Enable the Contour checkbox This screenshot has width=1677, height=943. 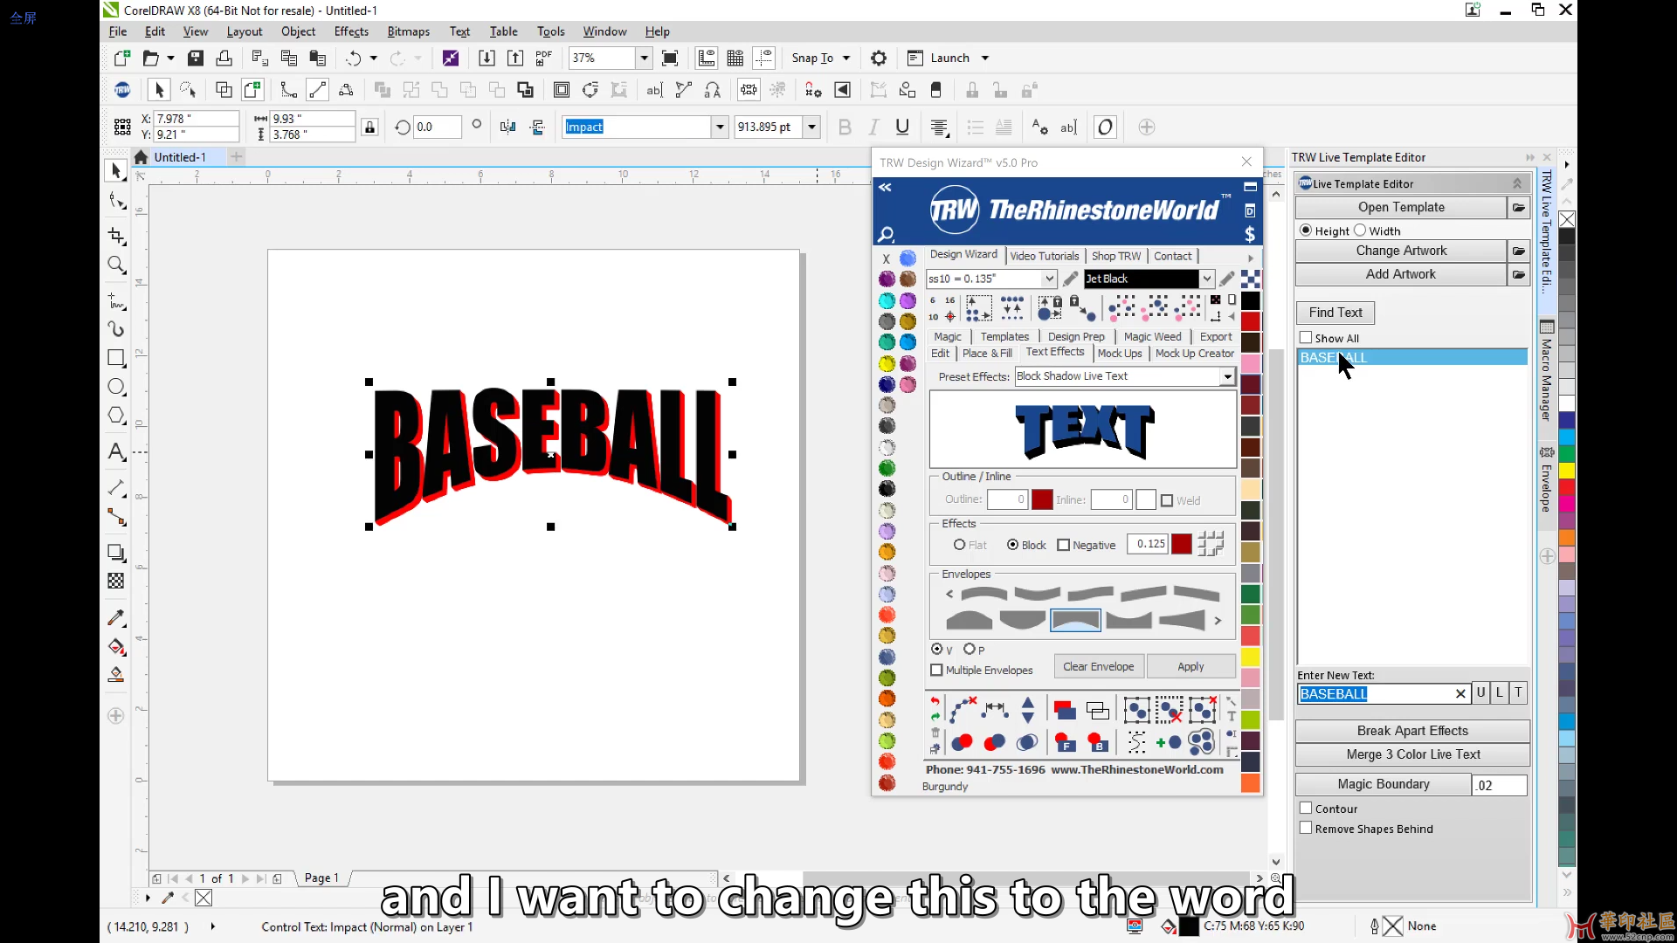[1306, 809]
